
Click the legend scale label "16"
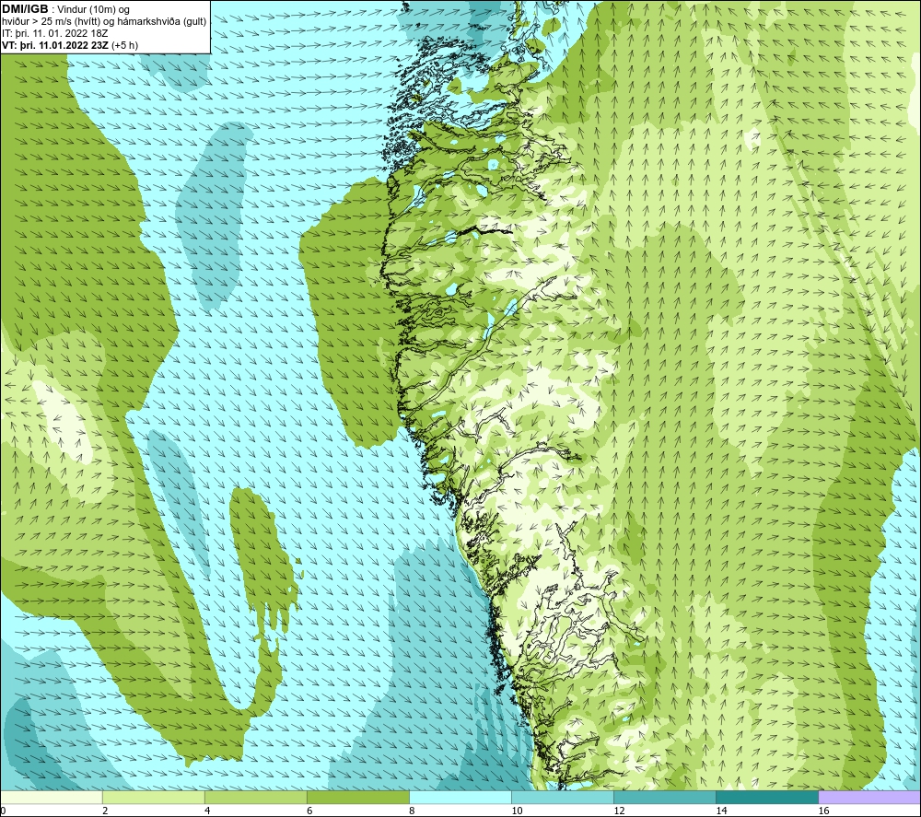823,811
